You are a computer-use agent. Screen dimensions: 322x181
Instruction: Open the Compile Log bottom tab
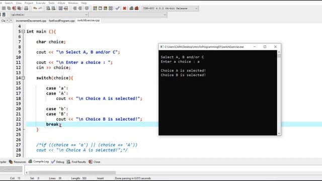point(39,162)
